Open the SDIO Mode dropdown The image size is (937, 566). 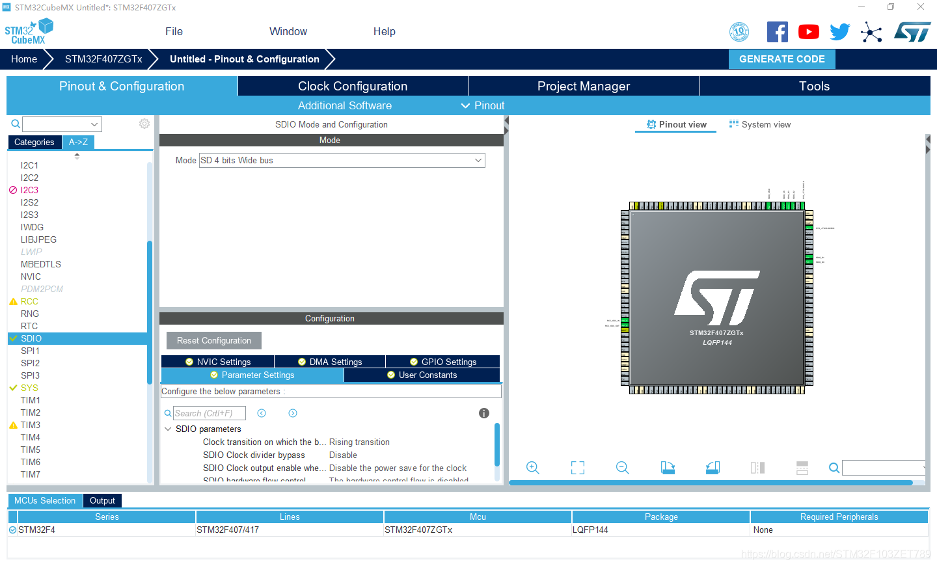pos(342,160)
